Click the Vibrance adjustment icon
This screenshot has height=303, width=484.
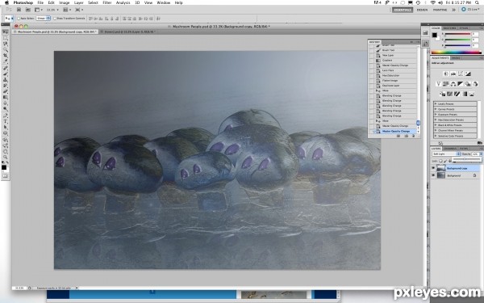(x=438, y=84)
